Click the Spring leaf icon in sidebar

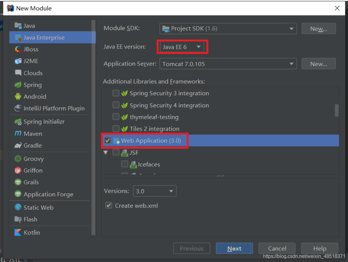click(18, 85)
